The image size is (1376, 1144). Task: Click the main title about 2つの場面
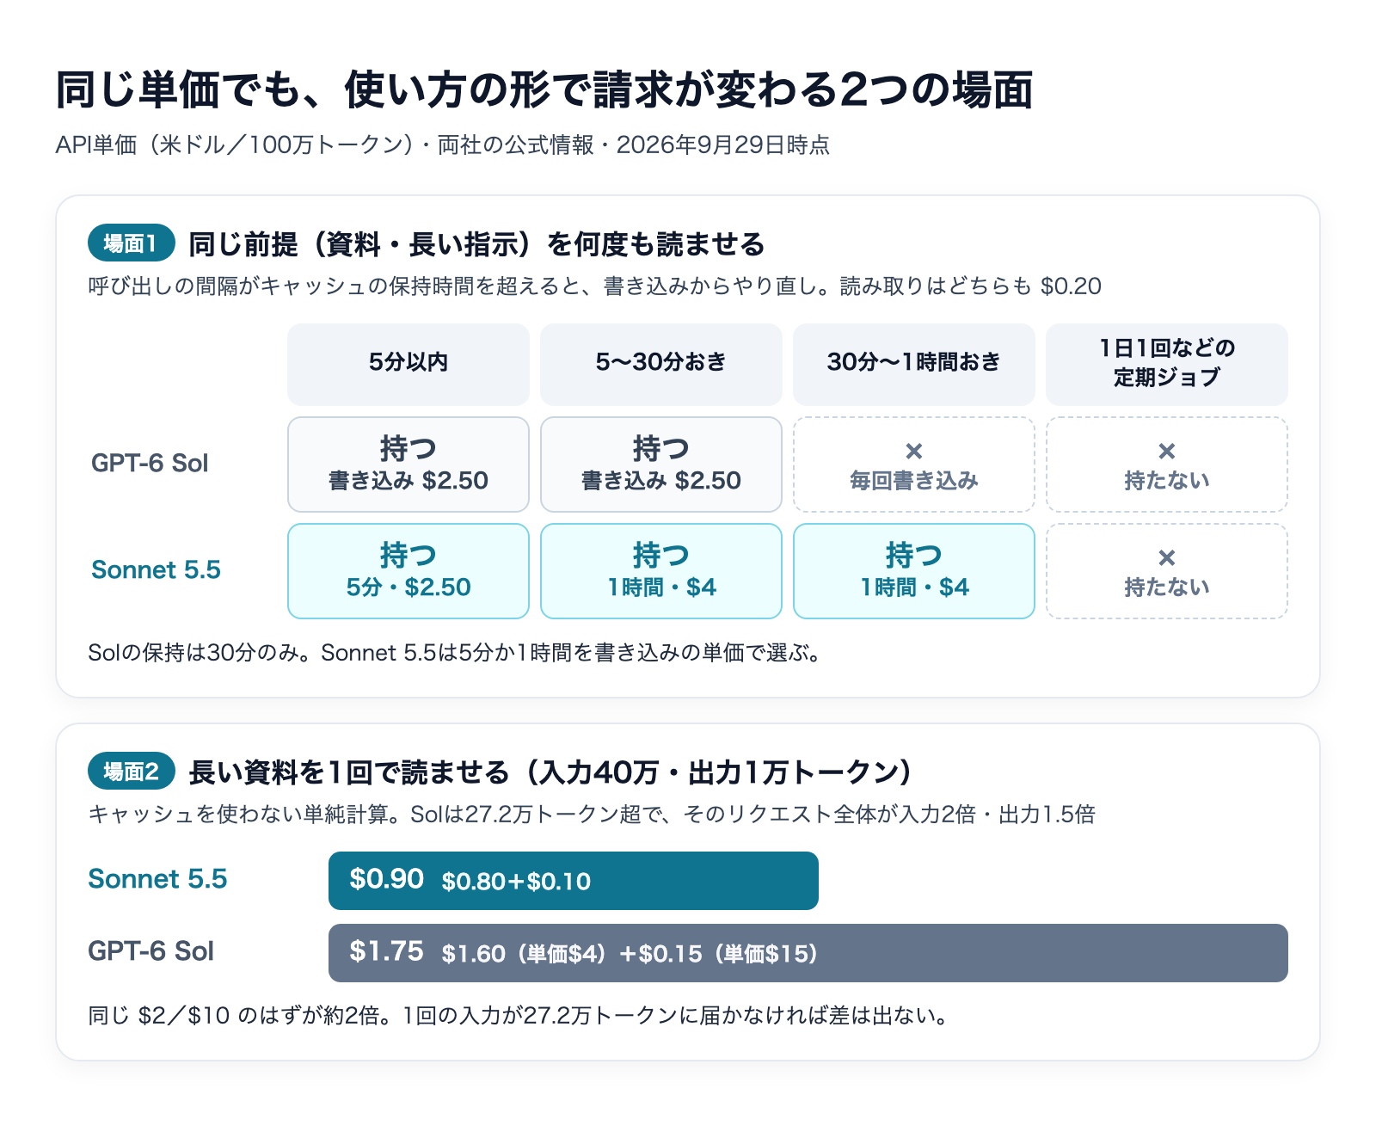click(x=544, y=90)
